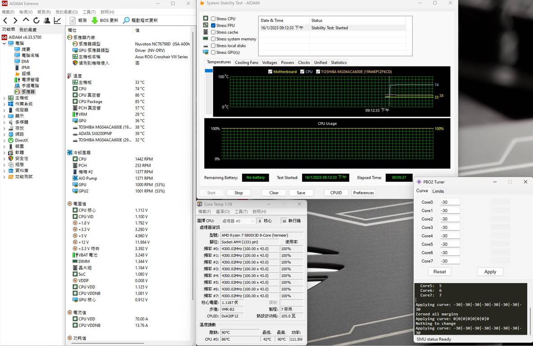Viewport: 533px width, 346px height.
Task: Enable the Stress GPU(s) checkbox
Action: pyautogui.click(x=213, y=53)
